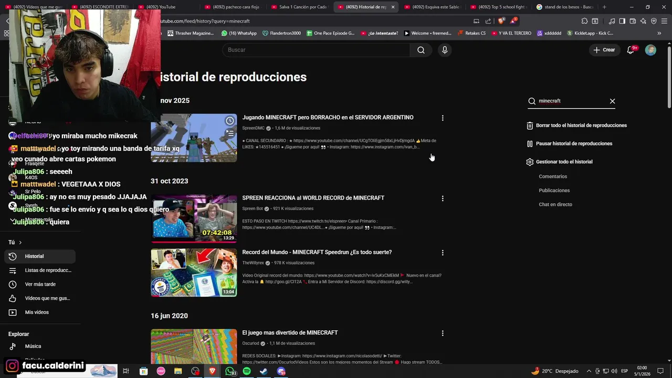672x378 pixels.
Task: Open the Jugando MINECRAFT pero BORRACHO title
Action: click(x=328, y=118)
